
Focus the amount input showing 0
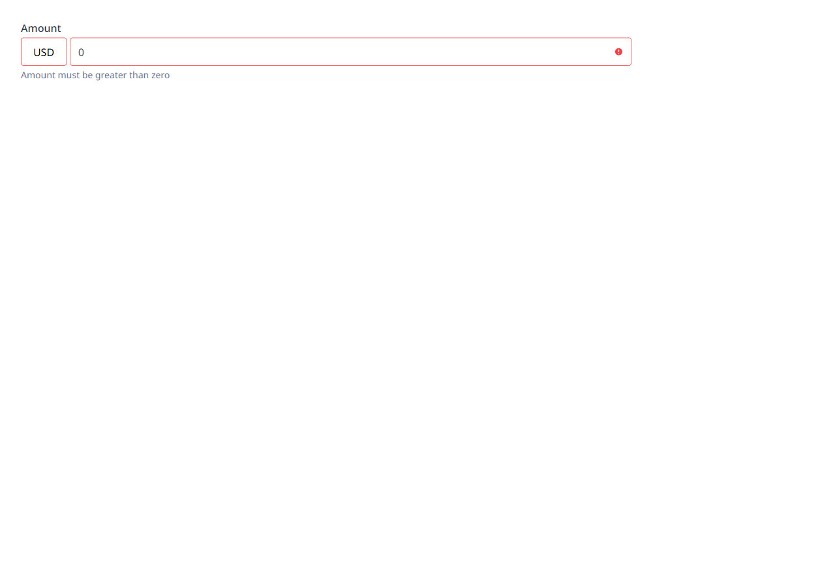[350, 52]
